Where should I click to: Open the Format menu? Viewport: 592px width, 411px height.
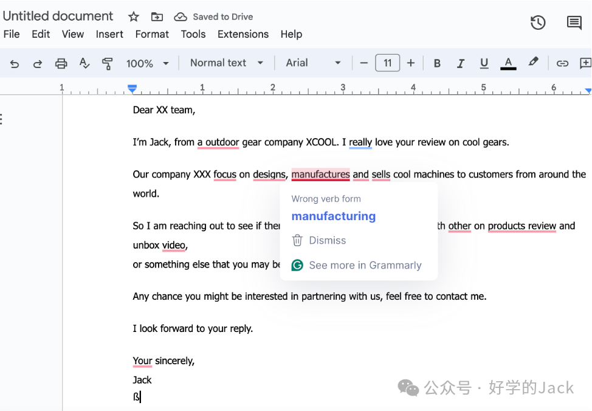pyautogui.click(x=152, y=35)
